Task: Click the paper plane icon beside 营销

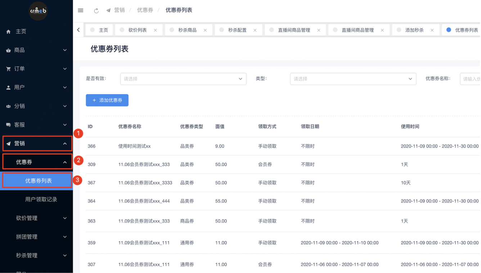Action: [8, 144]
